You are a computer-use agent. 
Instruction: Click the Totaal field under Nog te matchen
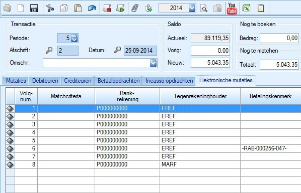click(x=279, y=65)
